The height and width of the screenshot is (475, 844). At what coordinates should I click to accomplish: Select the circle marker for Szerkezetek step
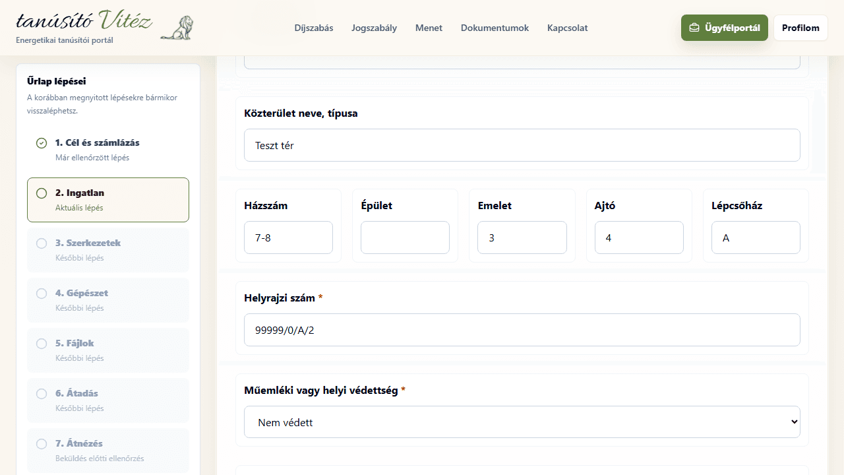click(x=42, y=243)
